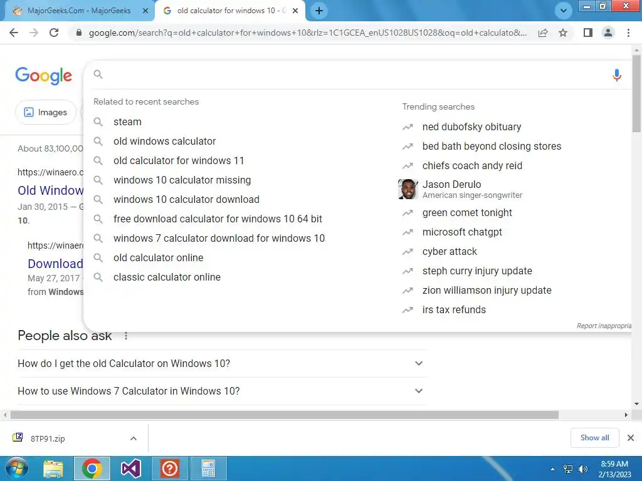Pick 'windows 7 calculator download for windows 10'
The height and width of the screenshot is (481, 642).
coord(219,239)
